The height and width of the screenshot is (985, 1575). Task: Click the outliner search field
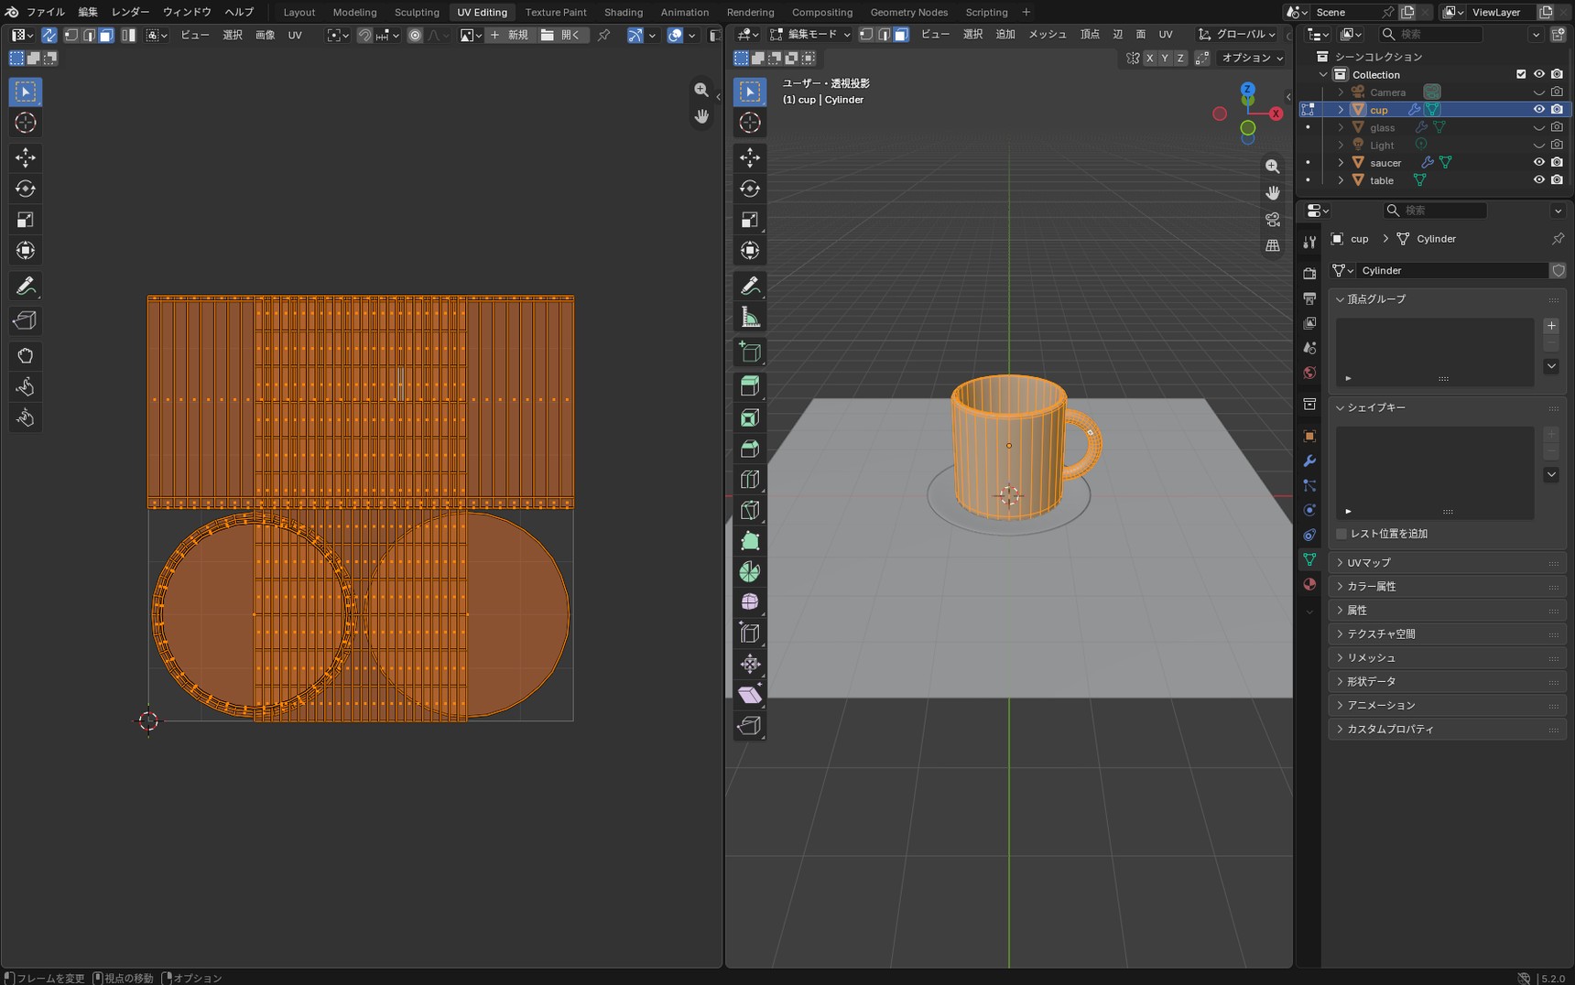(x=1431, y=34)
